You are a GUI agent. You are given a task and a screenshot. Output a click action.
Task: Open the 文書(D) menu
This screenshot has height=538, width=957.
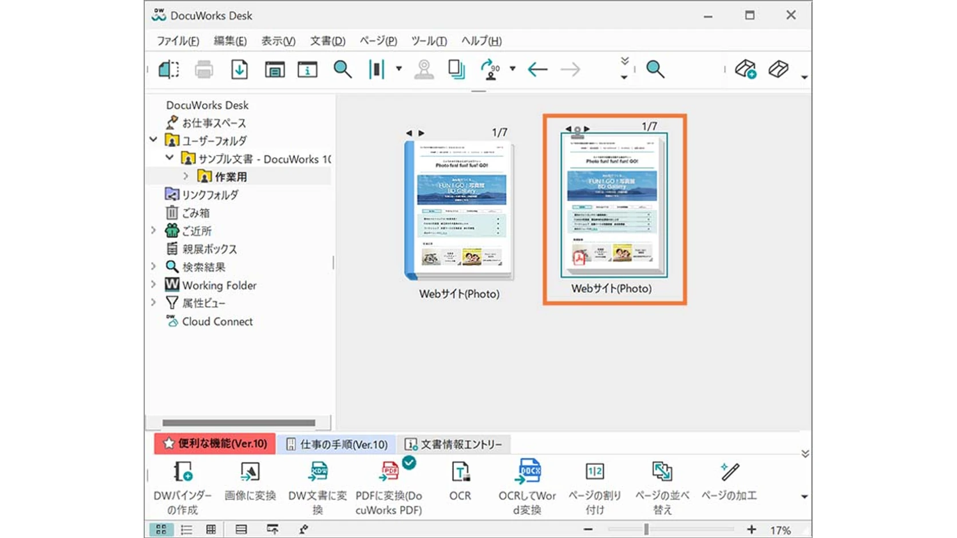click(x=328, y=41)
